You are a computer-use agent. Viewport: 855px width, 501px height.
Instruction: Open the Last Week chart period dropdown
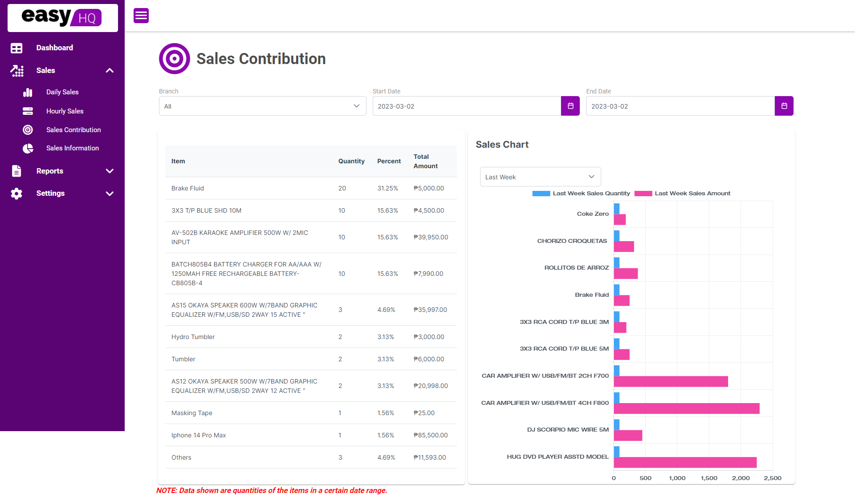pyautogui.click(x=540, y=177)
